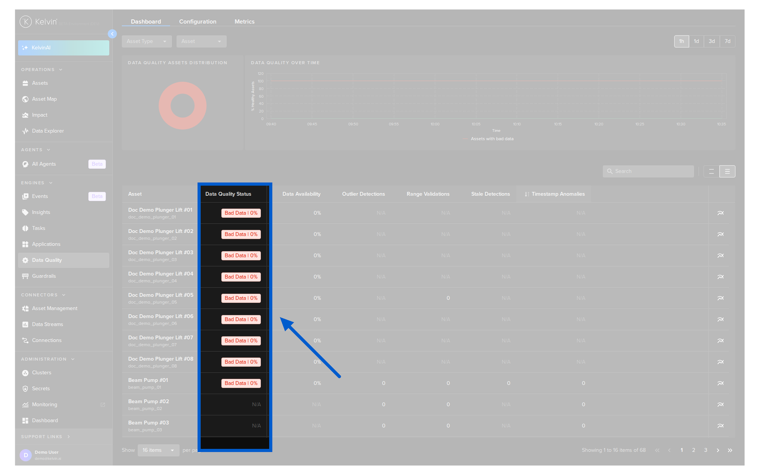Click Kelvin logo
This screenshot has width=760, height=475.
click(39, 22)
